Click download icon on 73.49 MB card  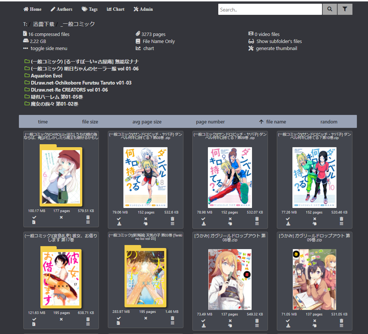pos(204,325)
